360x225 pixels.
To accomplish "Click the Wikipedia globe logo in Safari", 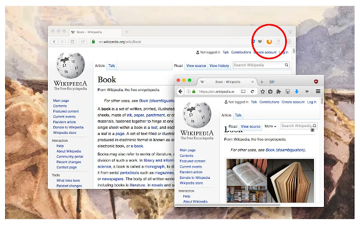I will point(70,65).
